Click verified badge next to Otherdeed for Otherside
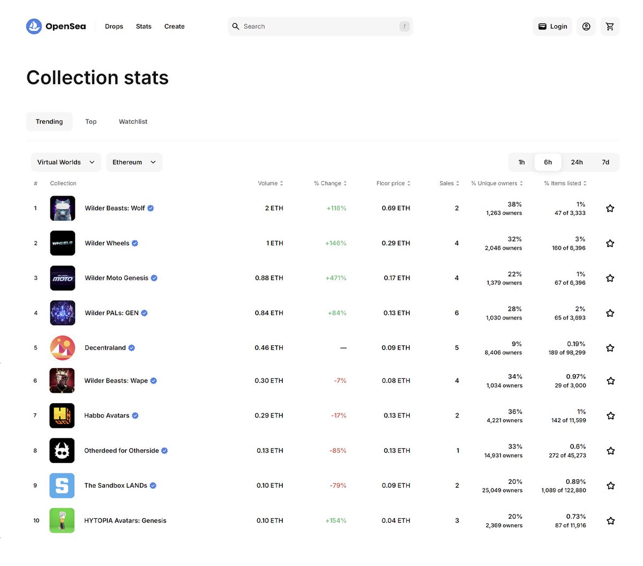Screen dimensions: 643x566 pos(165,451)
